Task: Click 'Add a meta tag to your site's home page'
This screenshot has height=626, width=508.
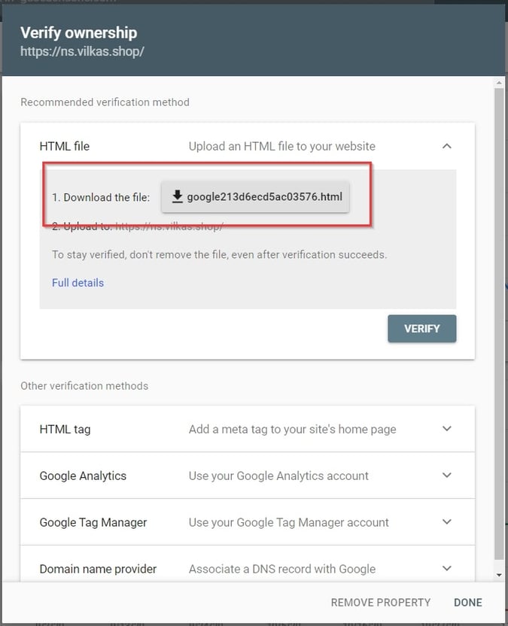Action: (x=292, y=429)
